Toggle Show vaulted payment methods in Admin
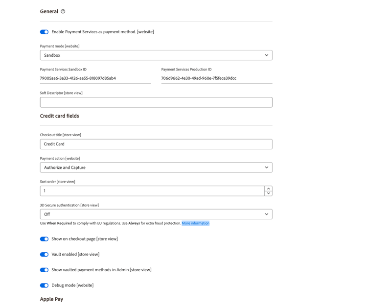Screen dimensions: 367x308 click(44, 270)
